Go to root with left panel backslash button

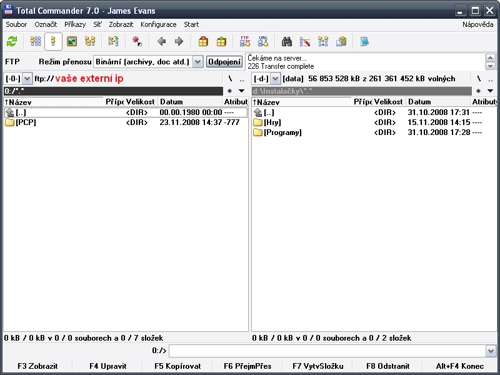[230, 79]
